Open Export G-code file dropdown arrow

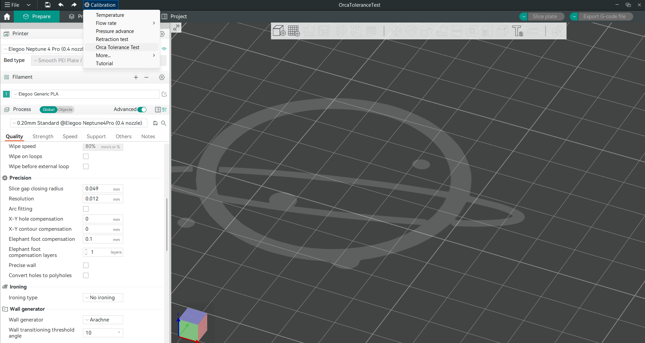[574, 16]
